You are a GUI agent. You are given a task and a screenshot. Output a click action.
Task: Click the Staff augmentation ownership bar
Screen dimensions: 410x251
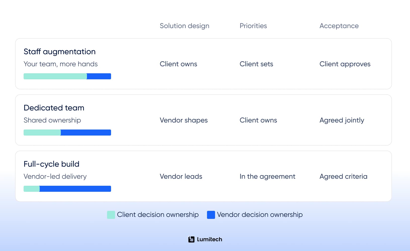(x=67, y=76)
